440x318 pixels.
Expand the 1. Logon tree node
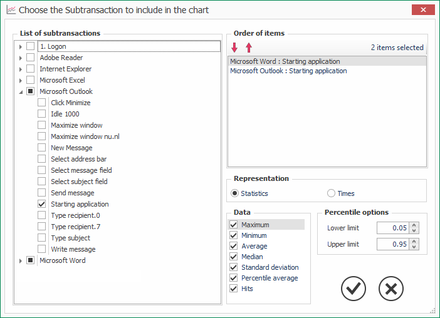[21, 47]
